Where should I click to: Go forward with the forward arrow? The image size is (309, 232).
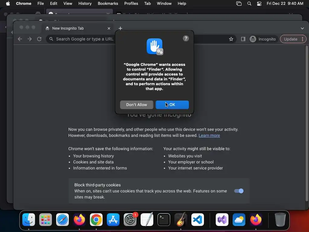30,39
